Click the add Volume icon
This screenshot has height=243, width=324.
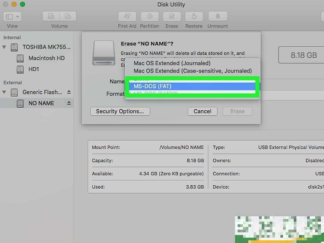point(51,16)
